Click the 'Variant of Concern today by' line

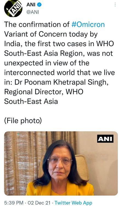tap(51, 34)
